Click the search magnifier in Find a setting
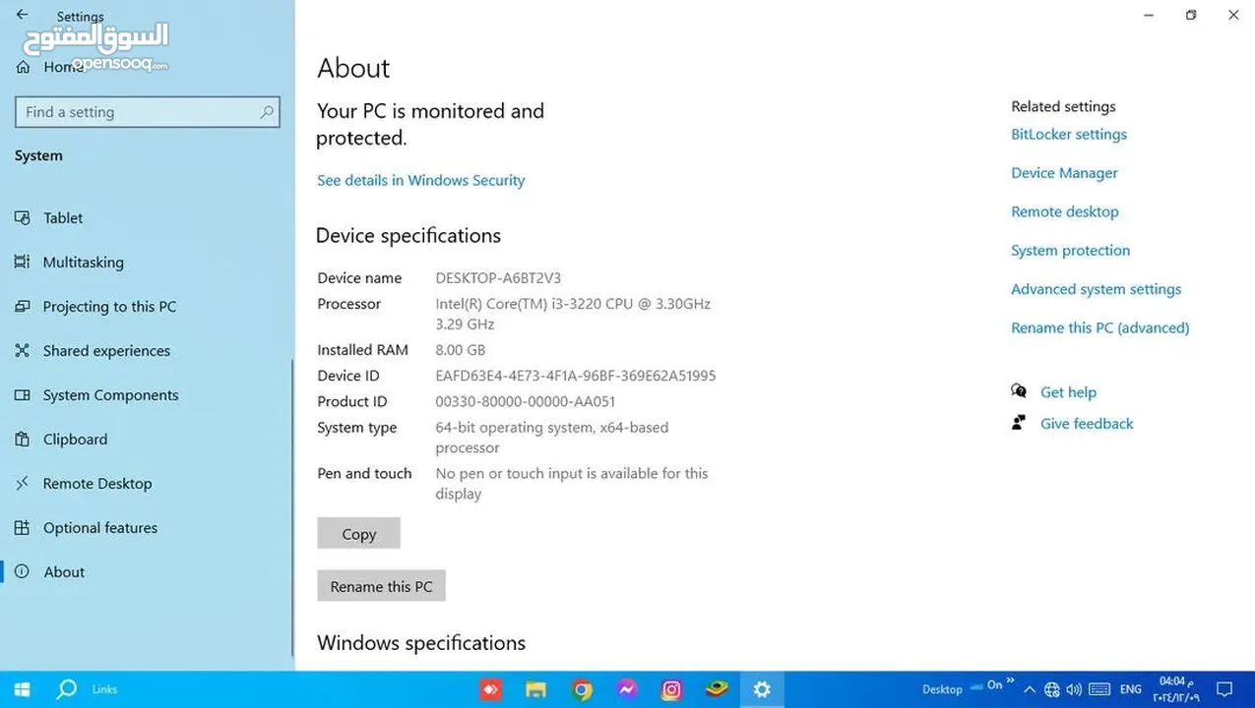1255x708 pixels. [x=266, y=112]
